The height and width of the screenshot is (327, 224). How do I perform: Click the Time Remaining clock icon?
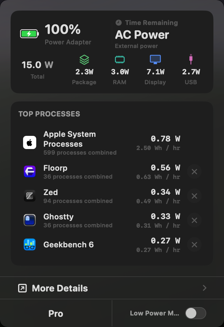pos(118,23)
